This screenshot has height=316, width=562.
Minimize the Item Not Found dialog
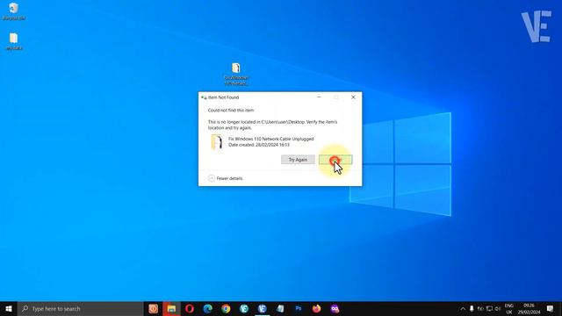point(319,97)
